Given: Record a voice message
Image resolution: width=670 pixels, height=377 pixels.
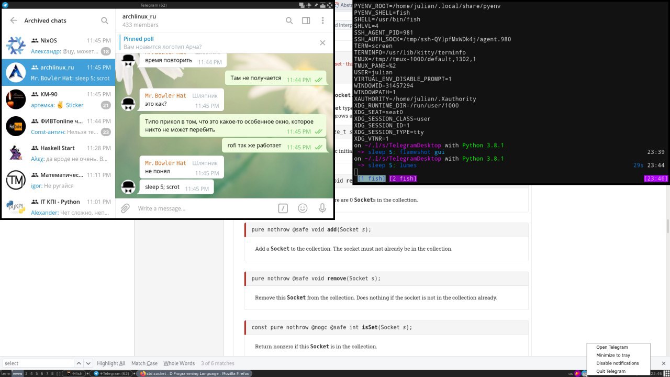Looking at the screenshot, I should pos(322,208).
